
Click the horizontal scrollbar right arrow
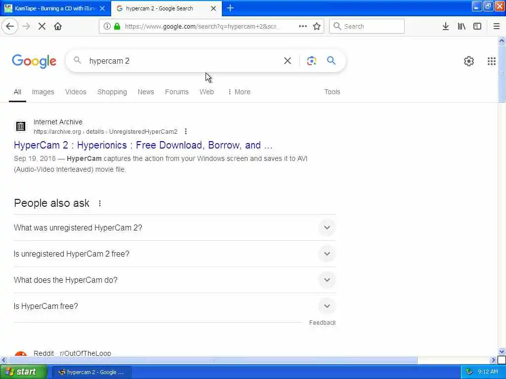click(x=493, y=360)
